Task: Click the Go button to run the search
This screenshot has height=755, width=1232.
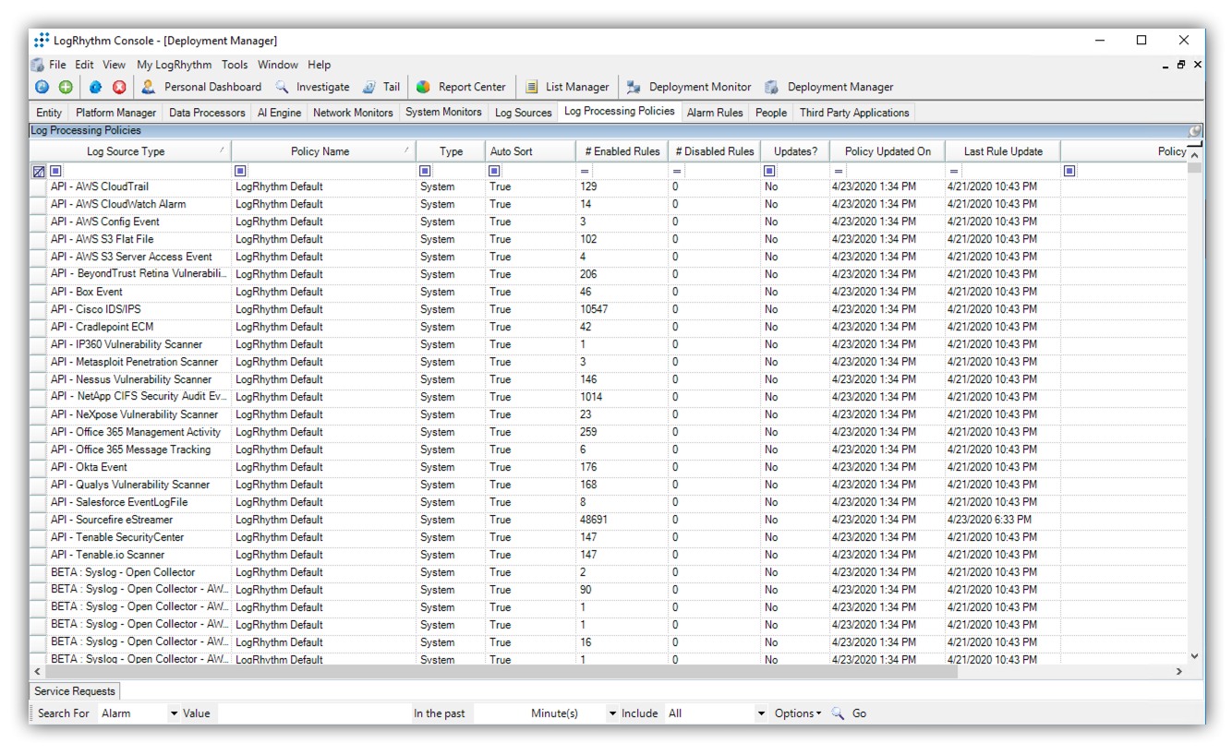Action: (x=858, y=713)
